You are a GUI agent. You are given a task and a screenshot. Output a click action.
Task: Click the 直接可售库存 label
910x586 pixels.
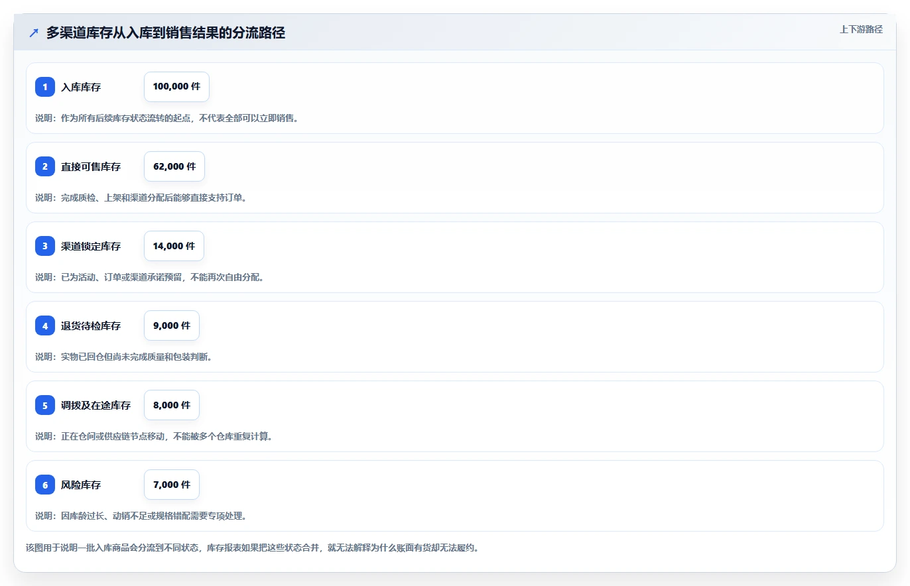point(91,167)
